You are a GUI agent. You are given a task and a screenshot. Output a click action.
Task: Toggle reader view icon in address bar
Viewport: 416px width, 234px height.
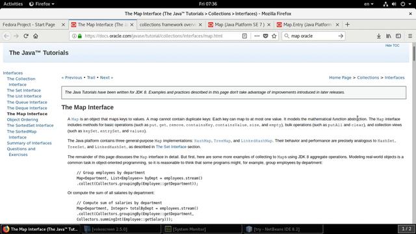[x=244, y=36]
